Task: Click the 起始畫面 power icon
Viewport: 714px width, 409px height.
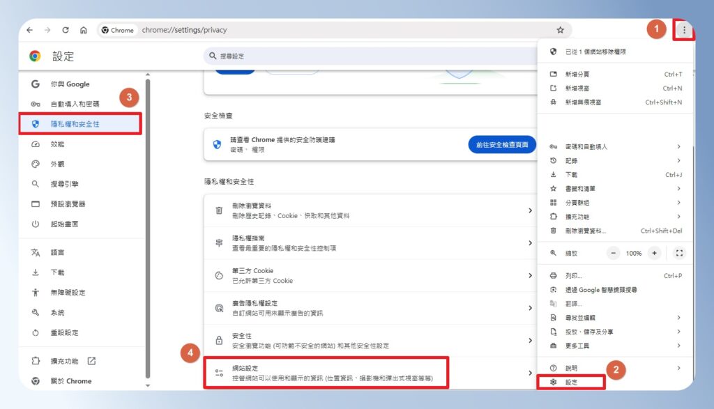Action: (36, 224)
